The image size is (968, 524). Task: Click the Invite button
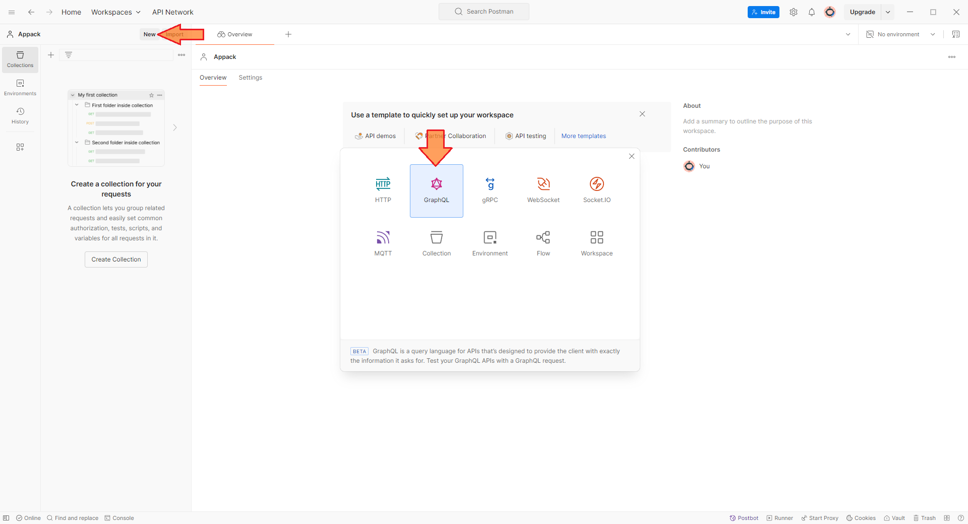point(763,12)
